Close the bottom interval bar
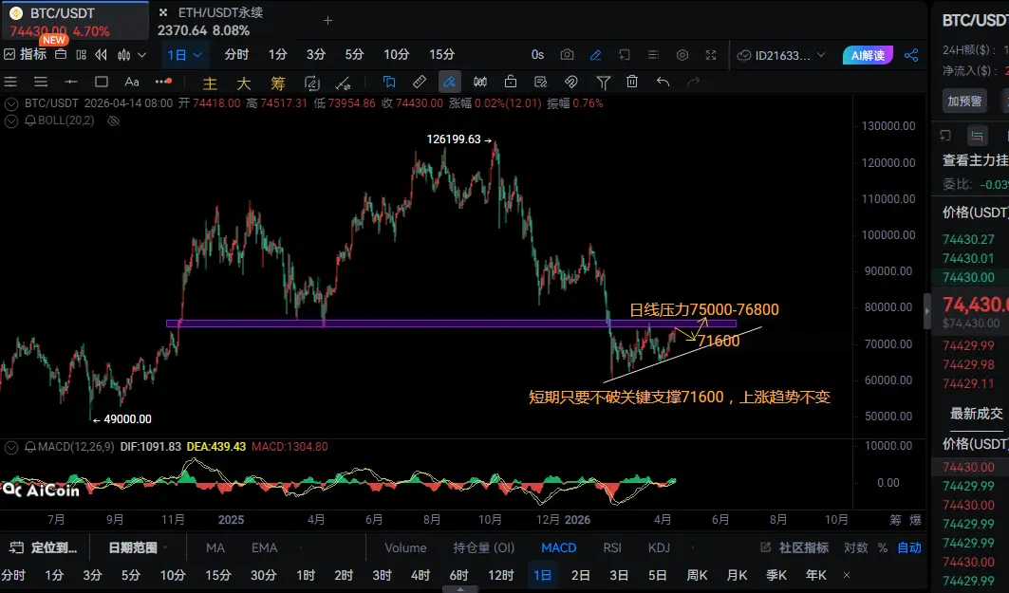 [847, 576]
